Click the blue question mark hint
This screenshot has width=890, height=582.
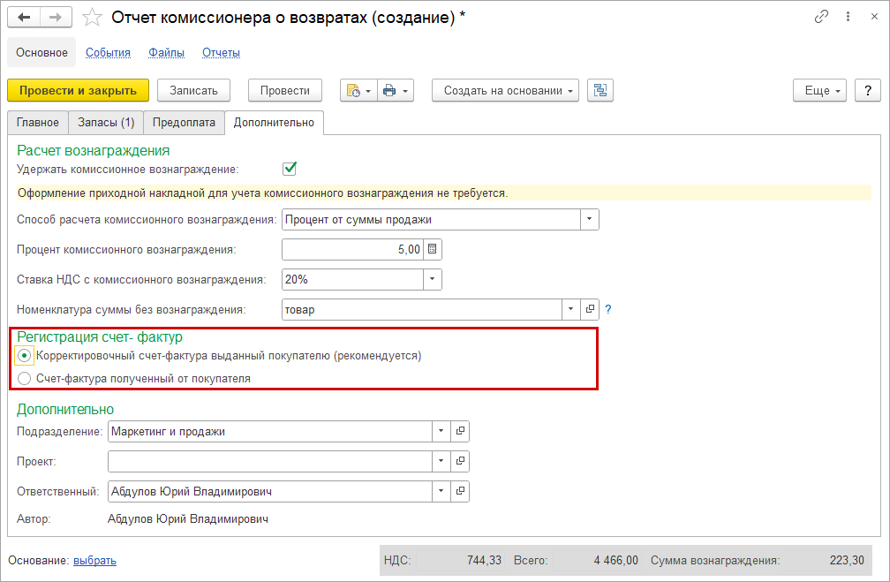point(607,310)
